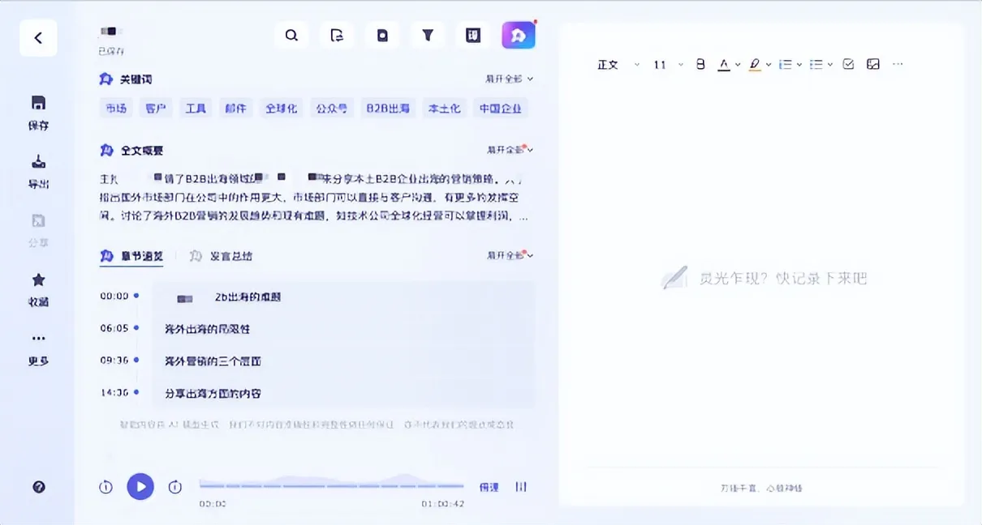This screenshot has height=525, width=982.
Task: Open search with magnifier icon
Action: tap(292, 35)
